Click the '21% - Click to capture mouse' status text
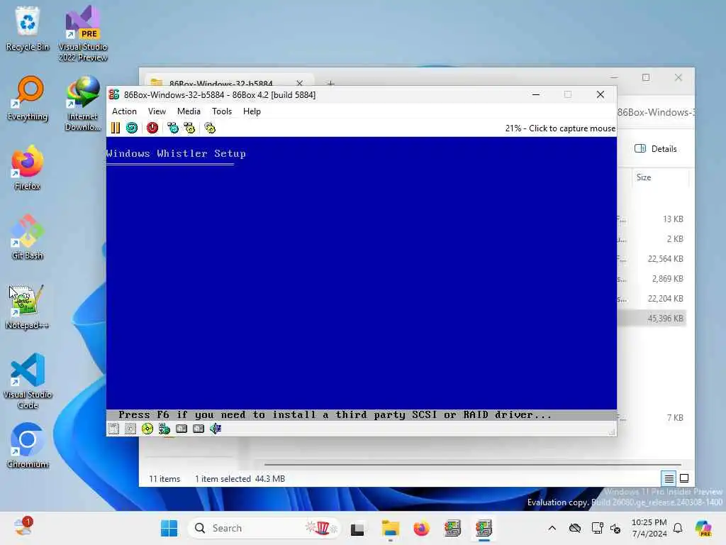726x545 pixels. click(x=560, y=128)
